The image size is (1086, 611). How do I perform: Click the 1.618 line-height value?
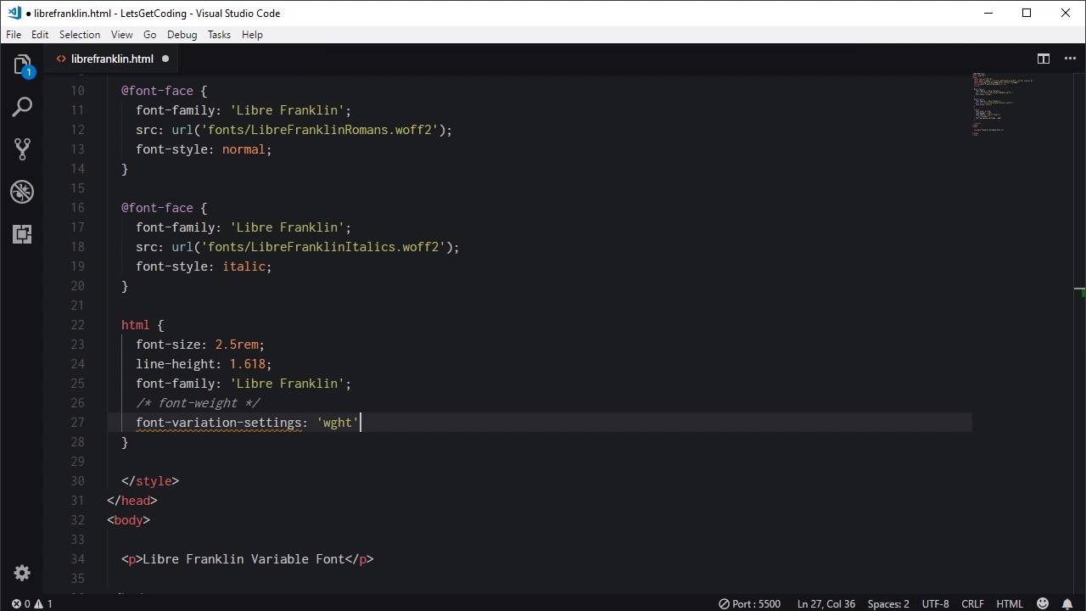click(x=247, y=364)
